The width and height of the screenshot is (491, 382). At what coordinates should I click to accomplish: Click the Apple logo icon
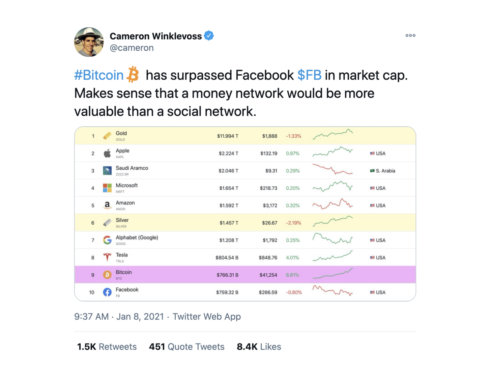(x=107, y=153)
